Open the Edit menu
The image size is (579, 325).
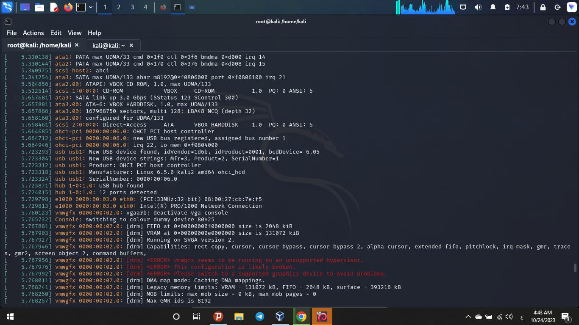[x=56, y=33]
